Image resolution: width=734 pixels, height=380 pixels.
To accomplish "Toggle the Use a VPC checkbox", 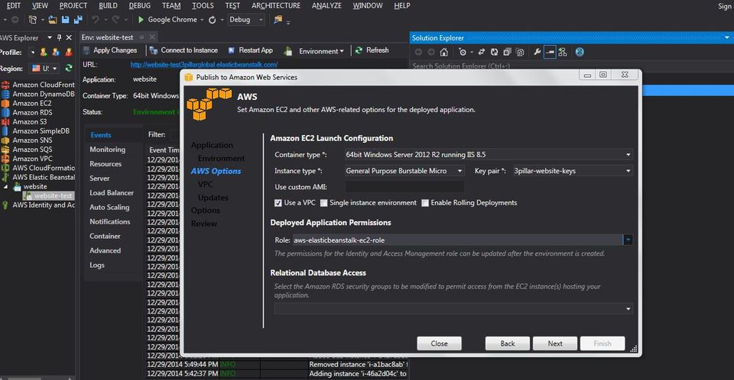I will (x=278, y=203).
